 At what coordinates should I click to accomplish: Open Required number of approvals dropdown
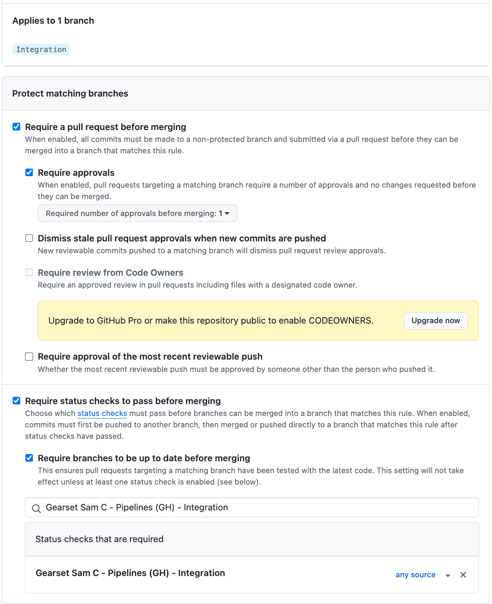coord(138,213)
